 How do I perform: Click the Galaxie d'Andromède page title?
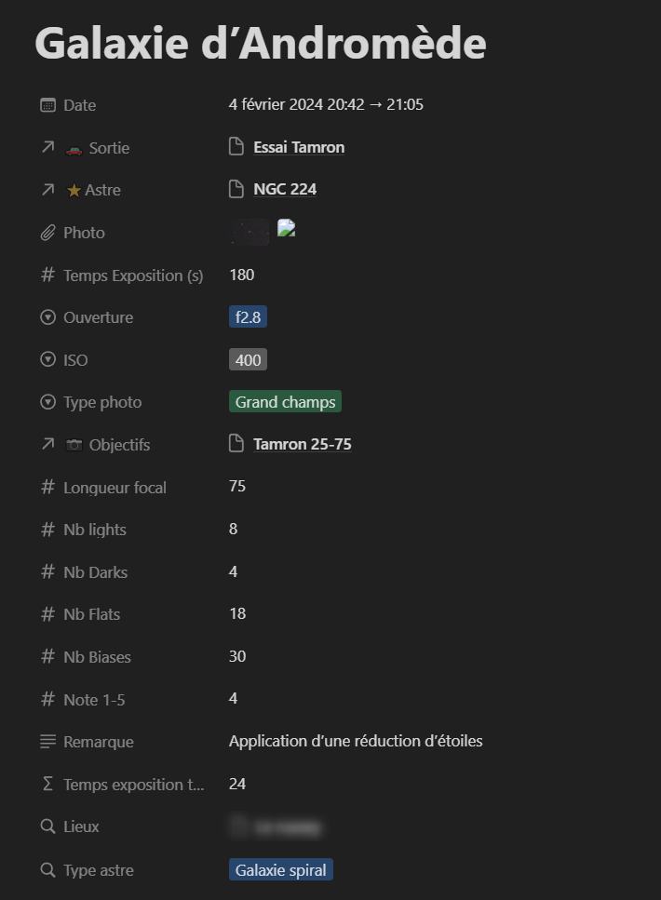(261, 43)
